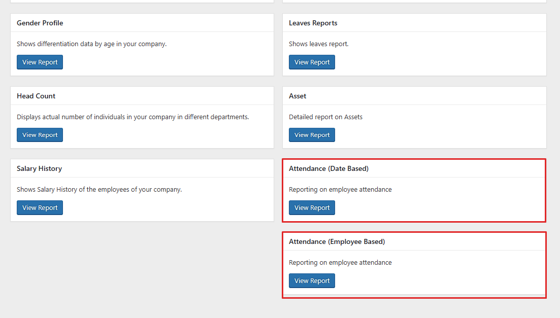This screenshot has width=560, height=318.
Task: Select the Asset card header
Action: pyautogui.click(x=298, y=96)
